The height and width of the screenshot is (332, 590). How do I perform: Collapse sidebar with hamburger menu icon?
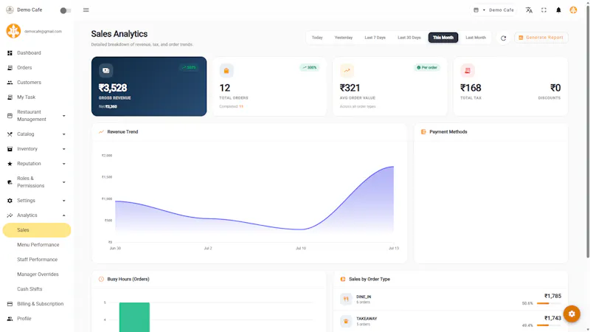pos(86,10)
